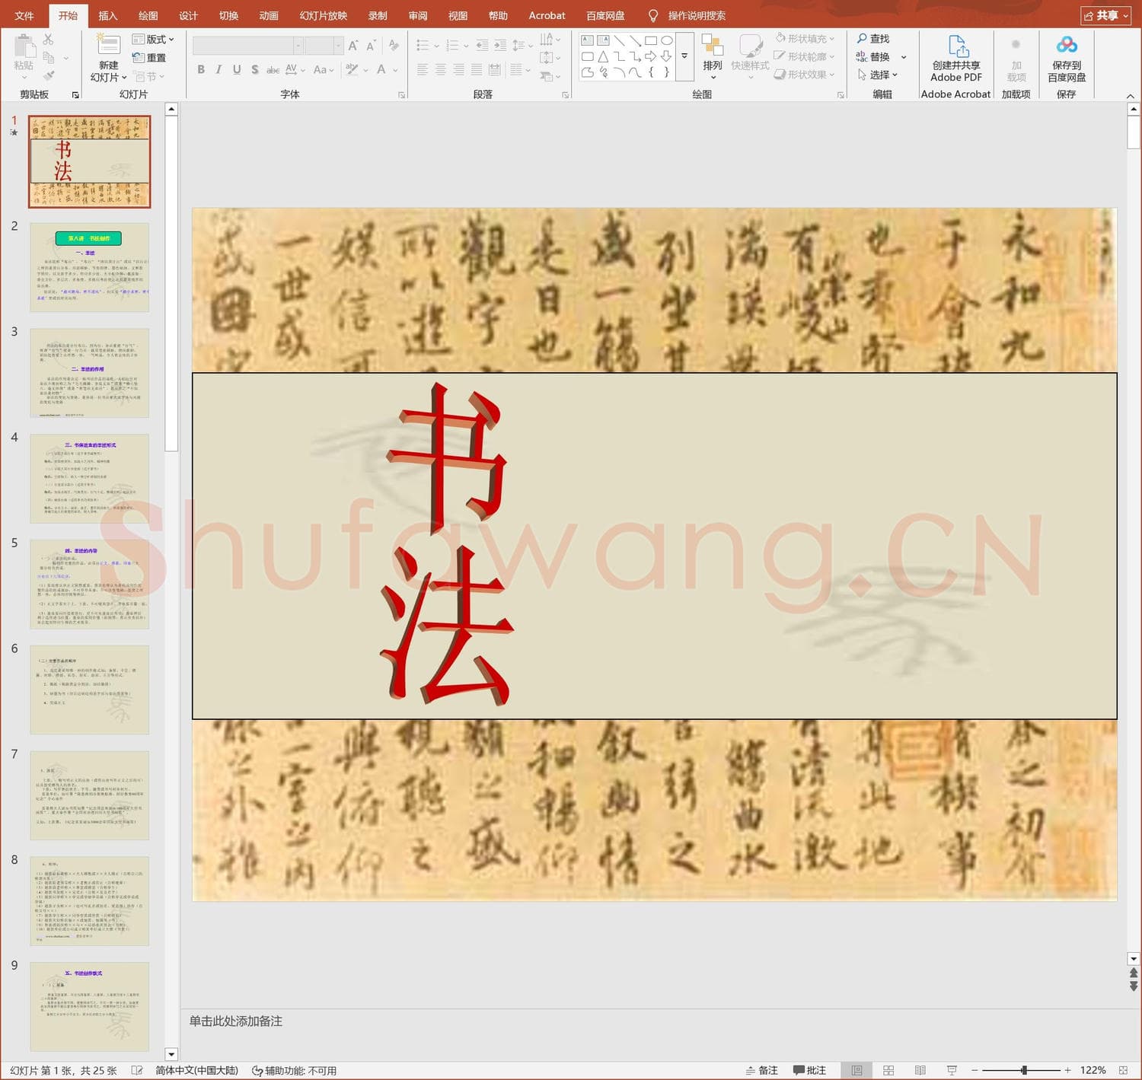Select the text box shape in gallery

[587, 40]
